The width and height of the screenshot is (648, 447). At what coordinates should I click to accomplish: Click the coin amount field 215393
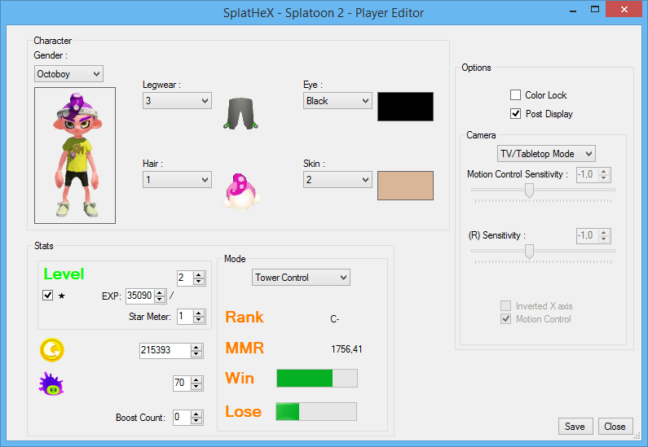coord(165,350)
